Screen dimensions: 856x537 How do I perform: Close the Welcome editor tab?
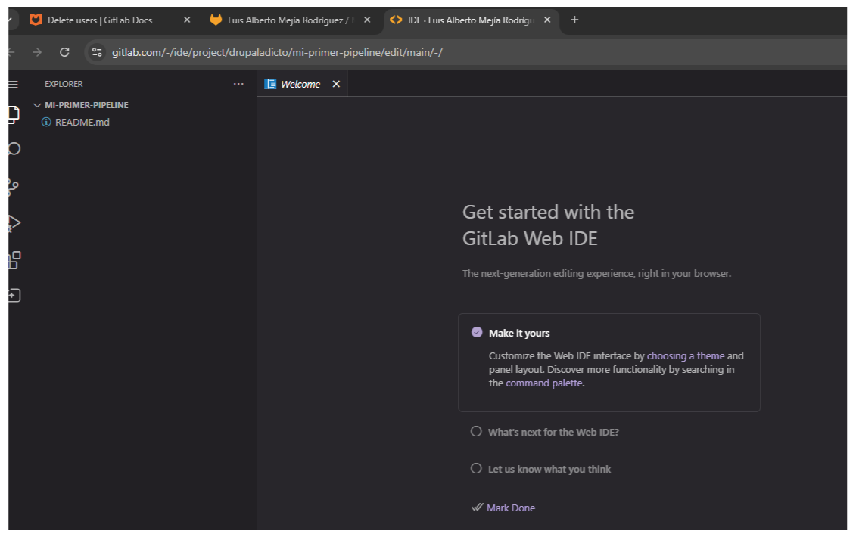click(x=336, y=84)
